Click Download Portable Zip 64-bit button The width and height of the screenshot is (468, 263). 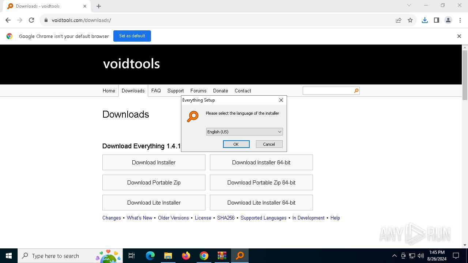261,183
